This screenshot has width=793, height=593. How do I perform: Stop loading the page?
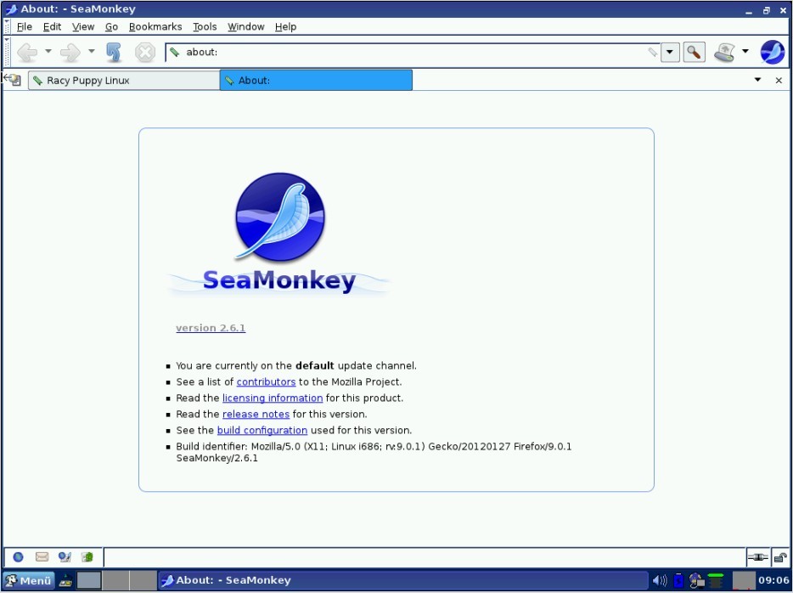click(145, 52)
